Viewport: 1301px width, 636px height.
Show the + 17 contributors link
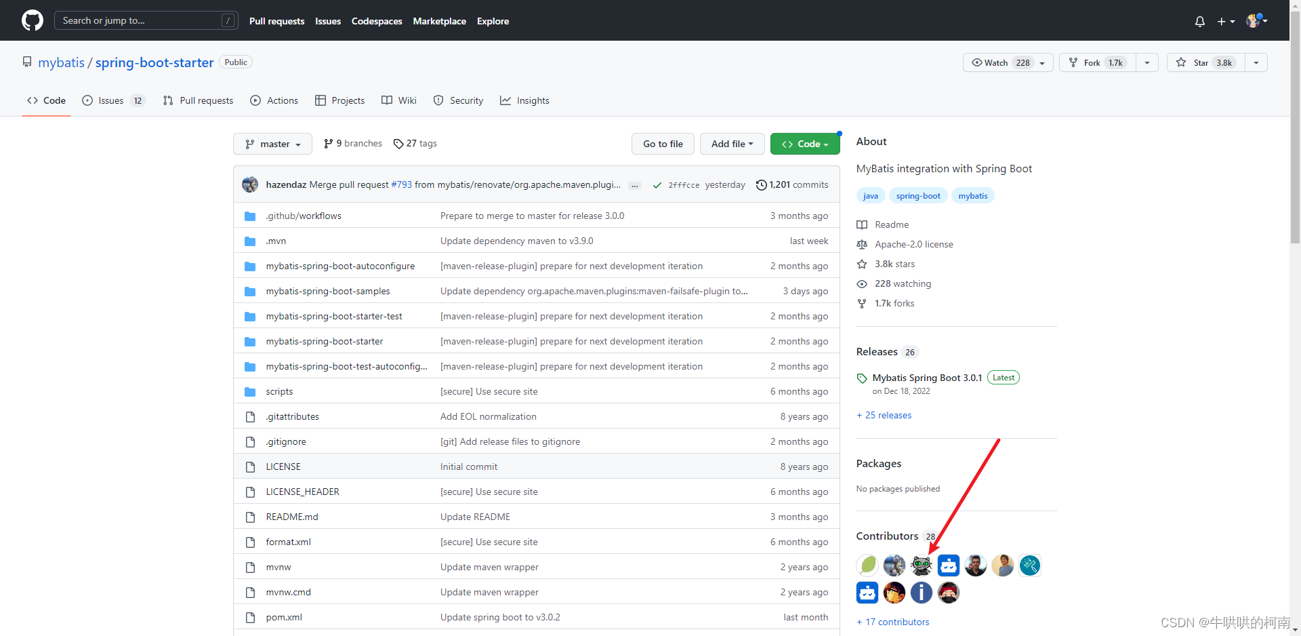pyautogui.click(x=893, y=622)
